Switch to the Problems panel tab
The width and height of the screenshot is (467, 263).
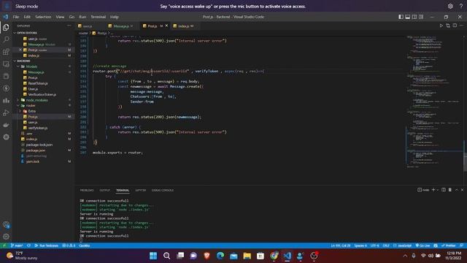click(87, 190)
